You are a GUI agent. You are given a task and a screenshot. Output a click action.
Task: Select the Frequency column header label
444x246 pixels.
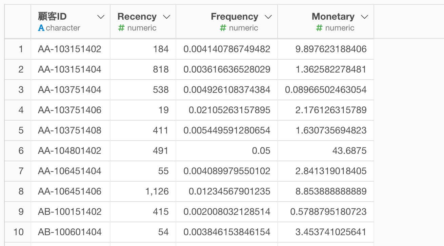(x=234, y=17)
